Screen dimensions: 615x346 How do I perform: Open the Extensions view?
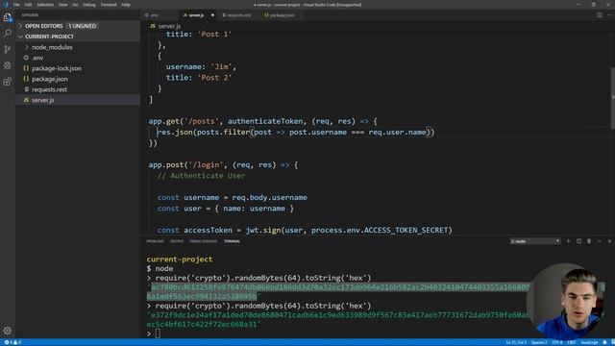click(8, 82)
